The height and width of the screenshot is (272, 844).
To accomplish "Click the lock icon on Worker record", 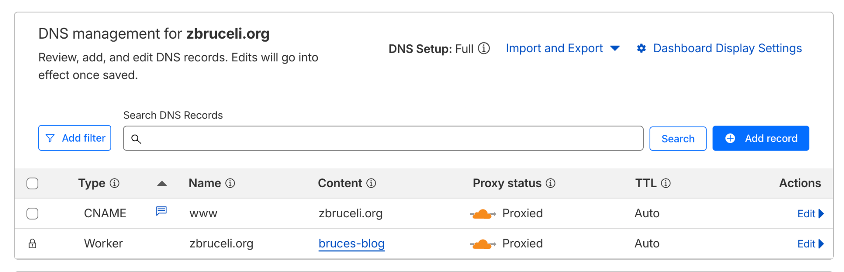I will point(33,244).
